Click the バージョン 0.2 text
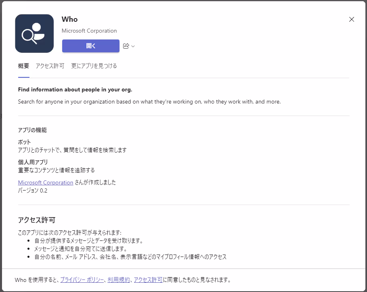 point(33,191)
